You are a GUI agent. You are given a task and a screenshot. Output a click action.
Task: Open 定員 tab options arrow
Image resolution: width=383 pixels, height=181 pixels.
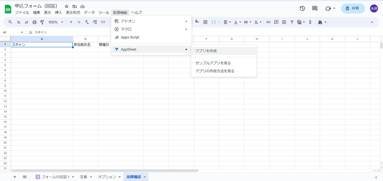pyautogui.click(x=91, y=177)
